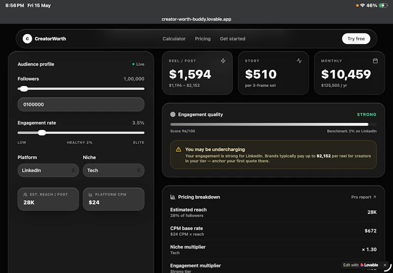Click the CreatorWorth circular logo icon
The height and width of the screenshot is (273, 393).
point(28,39)
